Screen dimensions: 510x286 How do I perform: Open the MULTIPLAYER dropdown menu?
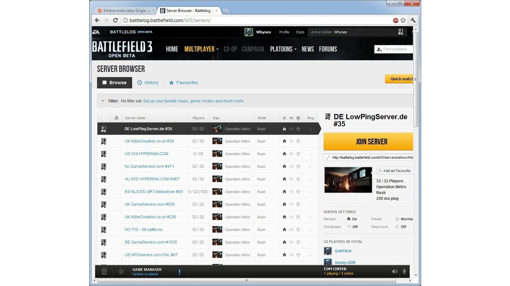pyautogui.click(x=202, y=49)
